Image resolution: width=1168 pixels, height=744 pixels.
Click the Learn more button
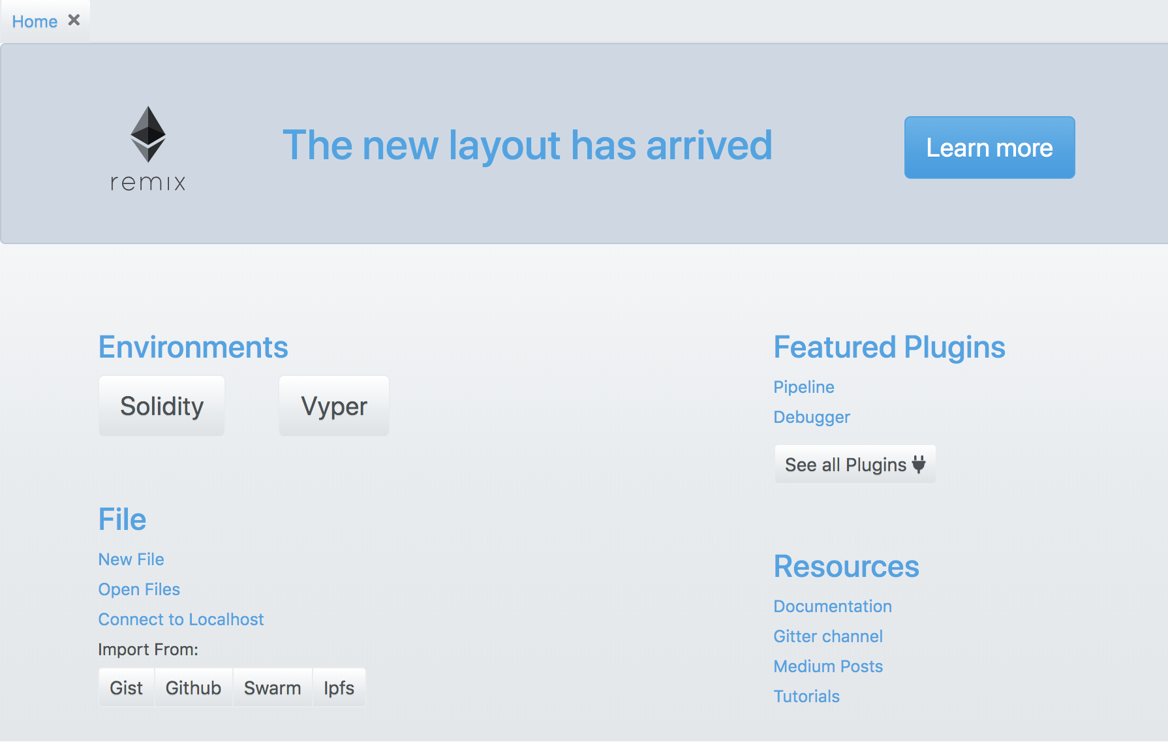click(989, 147)
